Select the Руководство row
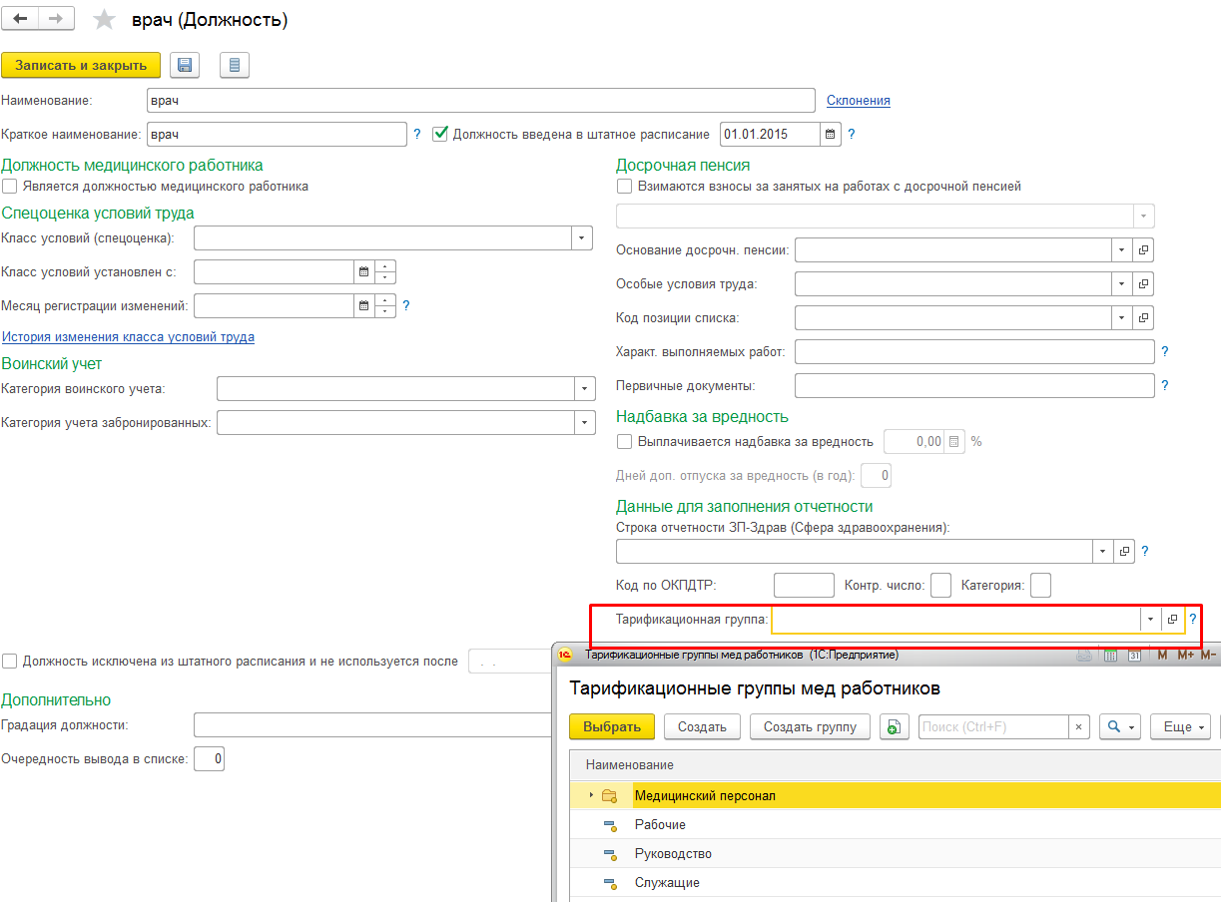 895,854
